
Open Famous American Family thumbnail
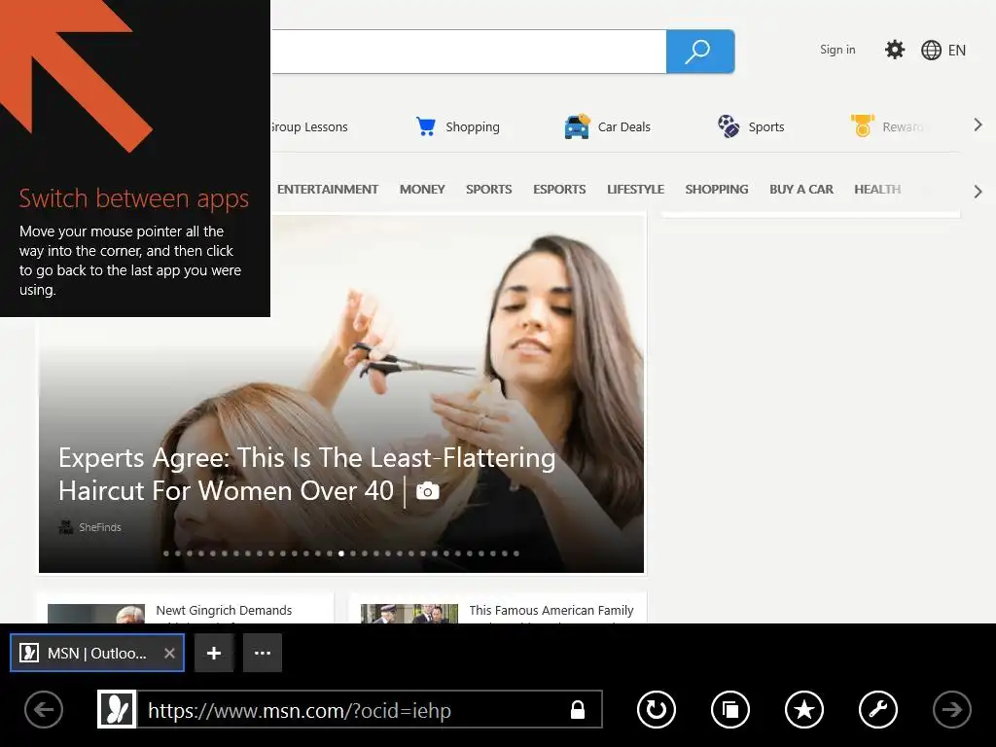tap(409, 614)
